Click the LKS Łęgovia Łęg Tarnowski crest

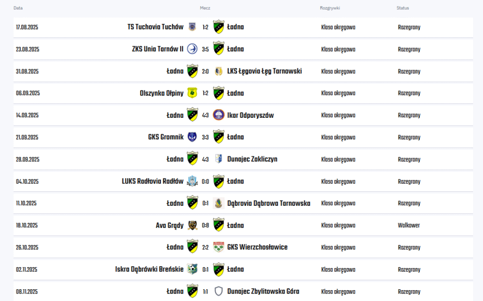point(218,71)
